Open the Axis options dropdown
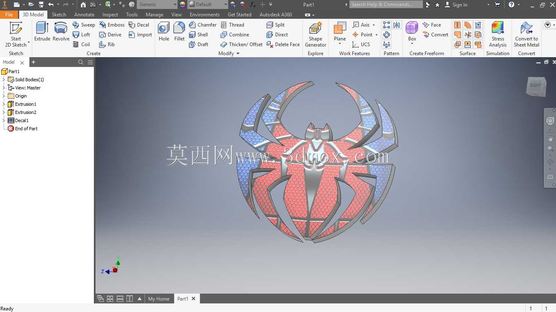Viewport: 556px width, 312px height. coord(374,25)
